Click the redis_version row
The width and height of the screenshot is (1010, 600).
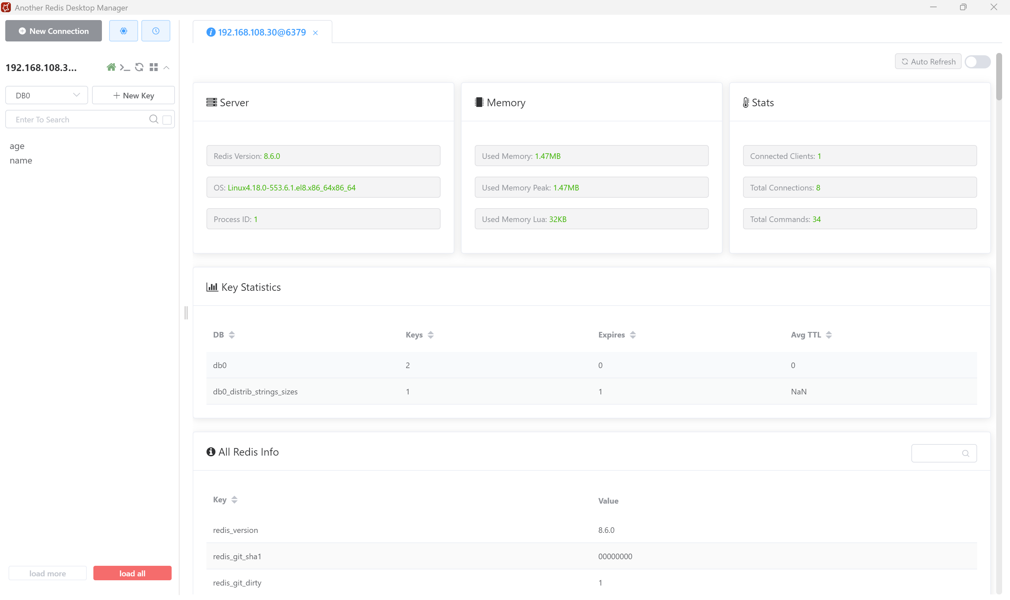[591, 530]
